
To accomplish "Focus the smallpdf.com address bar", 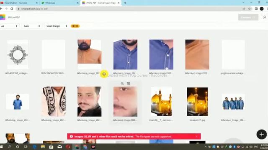I will coord(130,9).
